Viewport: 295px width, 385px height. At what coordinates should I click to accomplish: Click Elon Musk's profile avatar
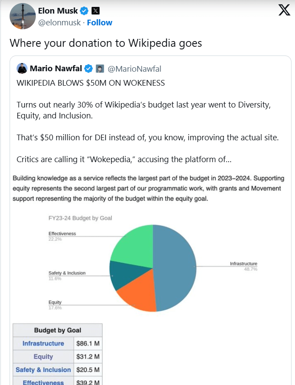pos(22,16)
